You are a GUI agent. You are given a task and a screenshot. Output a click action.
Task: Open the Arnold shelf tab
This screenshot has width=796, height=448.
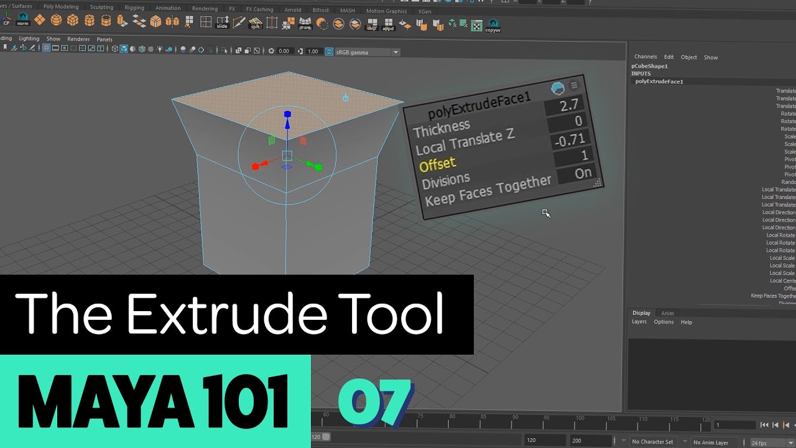[x=293, y=10]
